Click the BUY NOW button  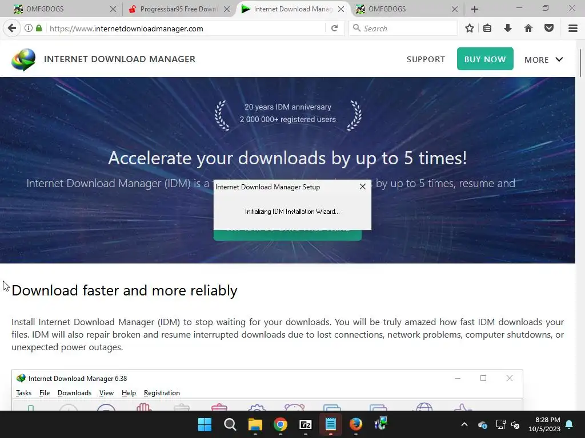(x=485, y=59)
